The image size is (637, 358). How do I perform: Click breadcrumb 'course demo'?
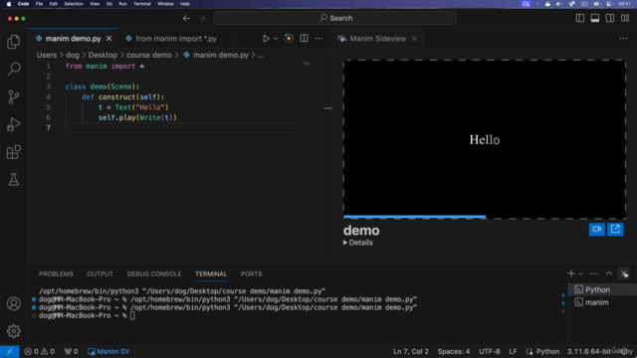[x=148, y=56]
